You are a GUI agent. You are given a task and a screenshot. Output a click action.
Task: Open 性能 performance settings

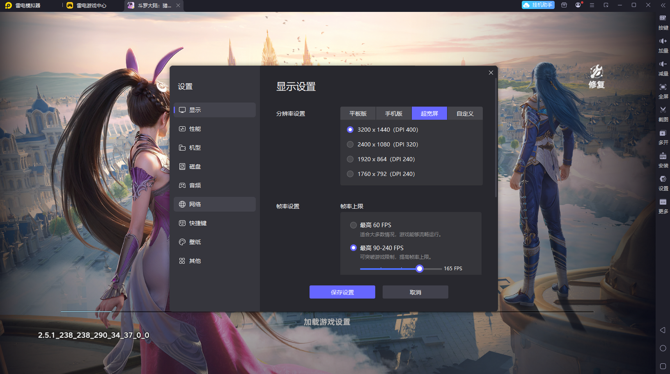215,129
